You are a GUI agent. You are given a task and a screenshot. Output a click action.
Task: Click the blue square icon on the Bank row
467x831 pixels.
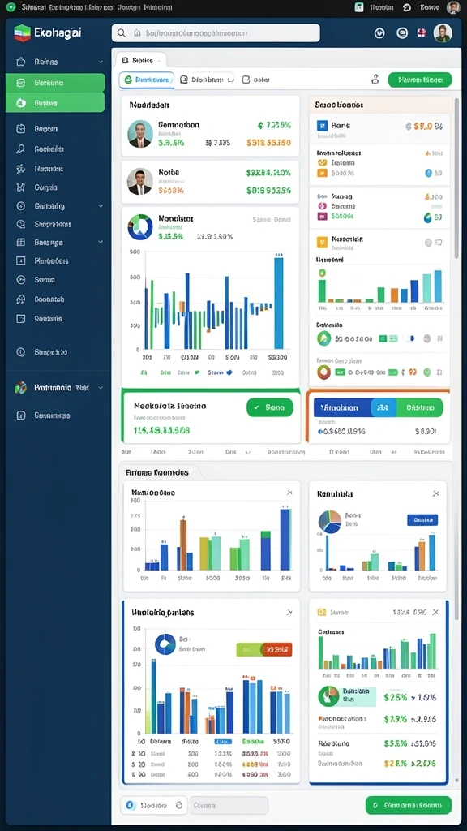[x=321, y=126]
